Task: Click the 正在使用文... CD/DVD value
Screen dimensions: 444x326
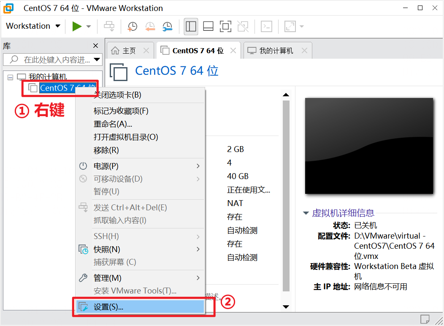Action: coord(249,190)
